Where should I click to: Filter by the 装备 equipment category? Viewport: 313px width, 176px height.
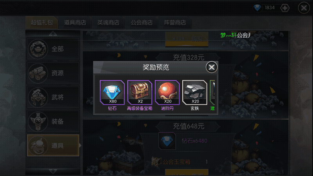tap(53, 121)
